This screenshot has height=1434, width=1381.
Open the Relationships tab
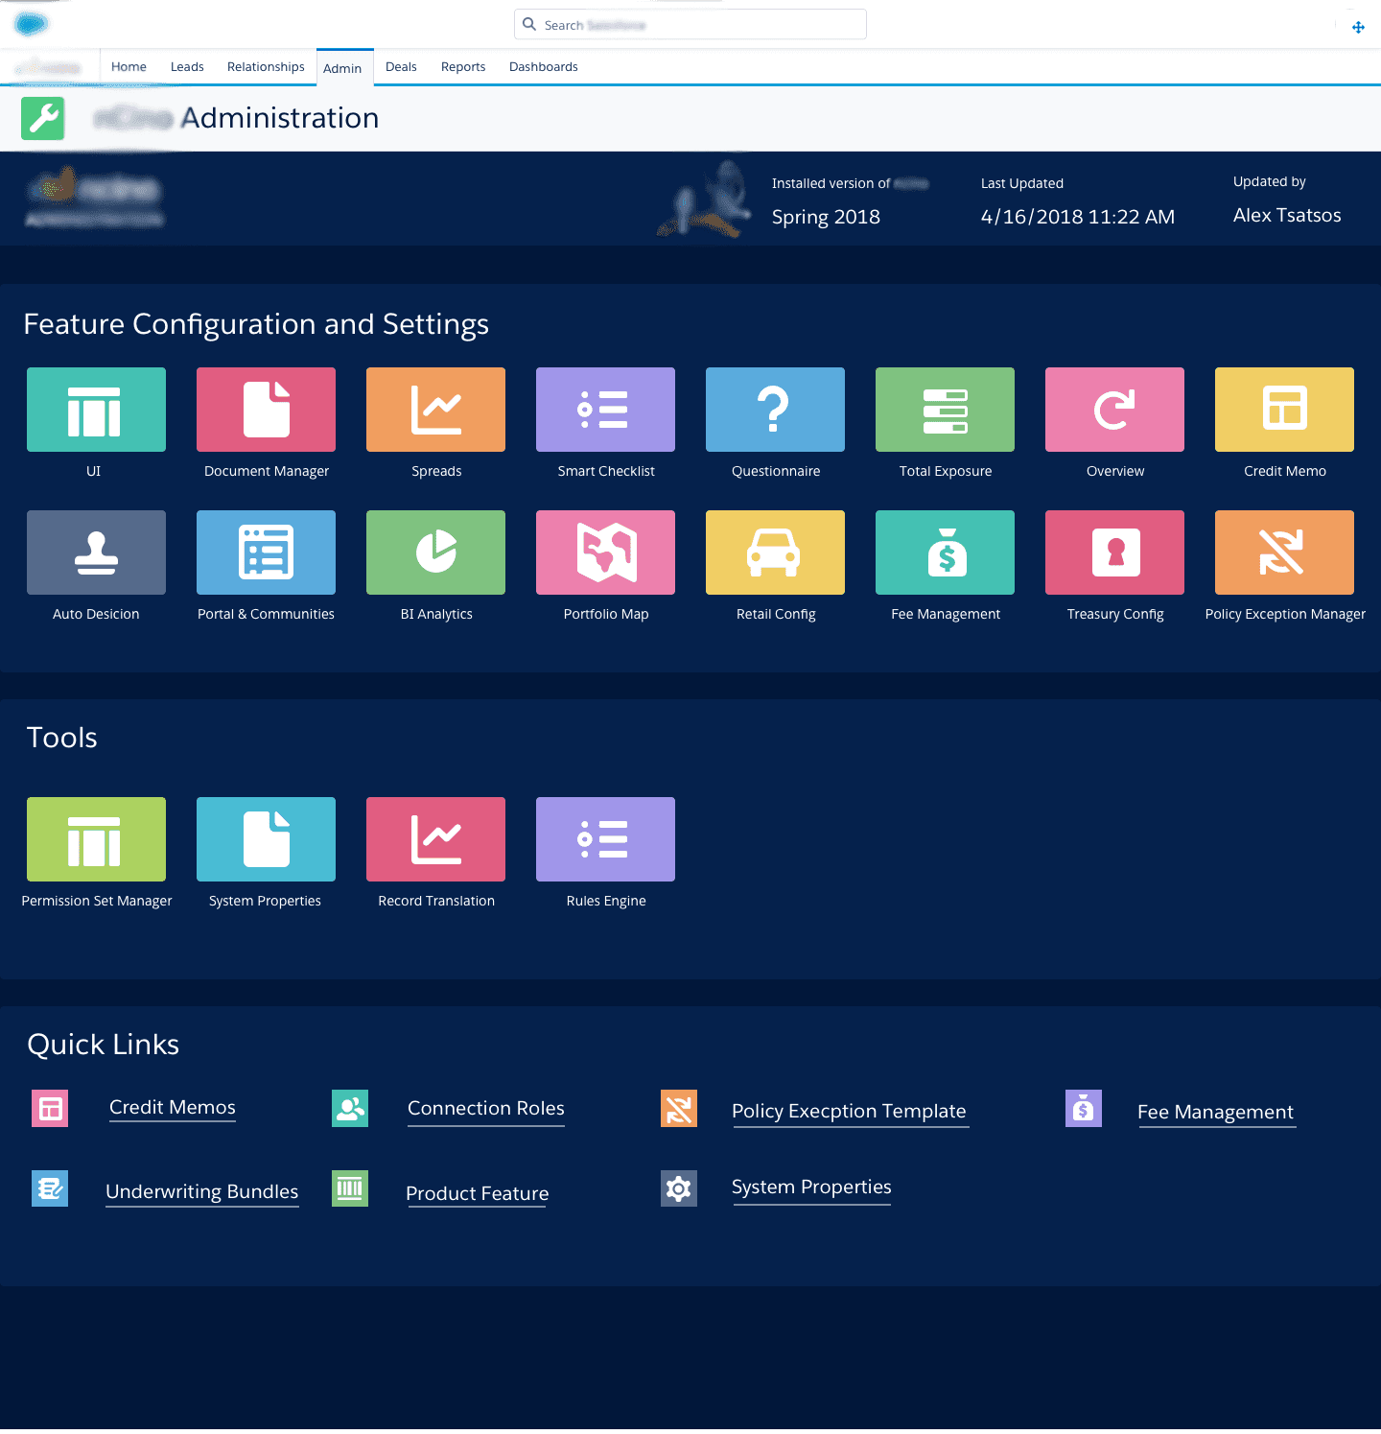point(266,66)
